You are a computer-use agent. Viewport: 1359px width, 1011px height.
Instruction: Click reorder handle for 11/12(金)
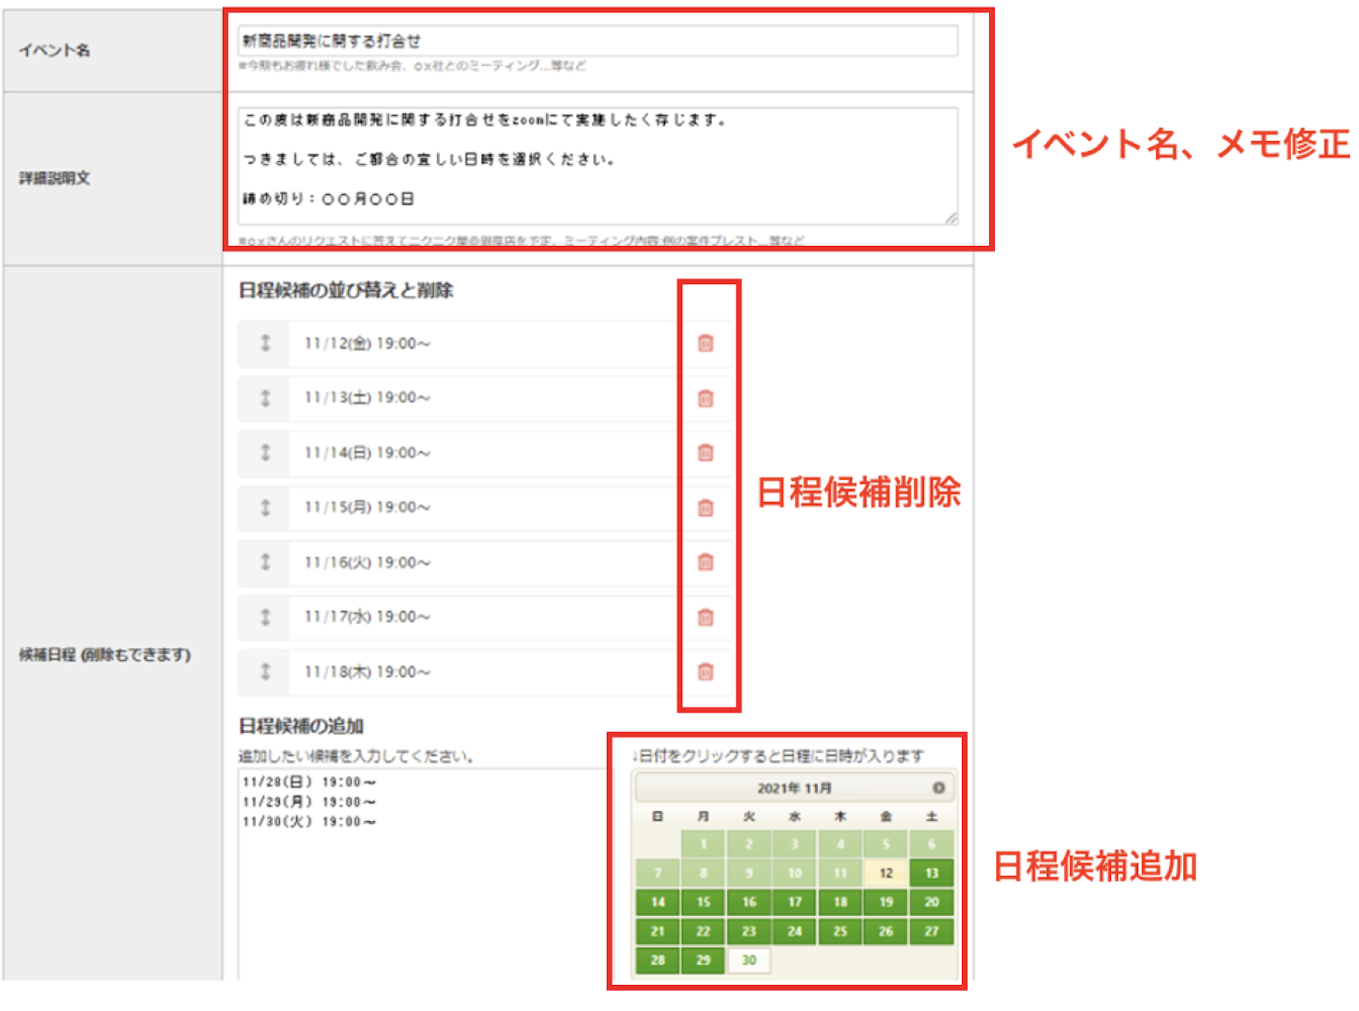pos(265,344)
